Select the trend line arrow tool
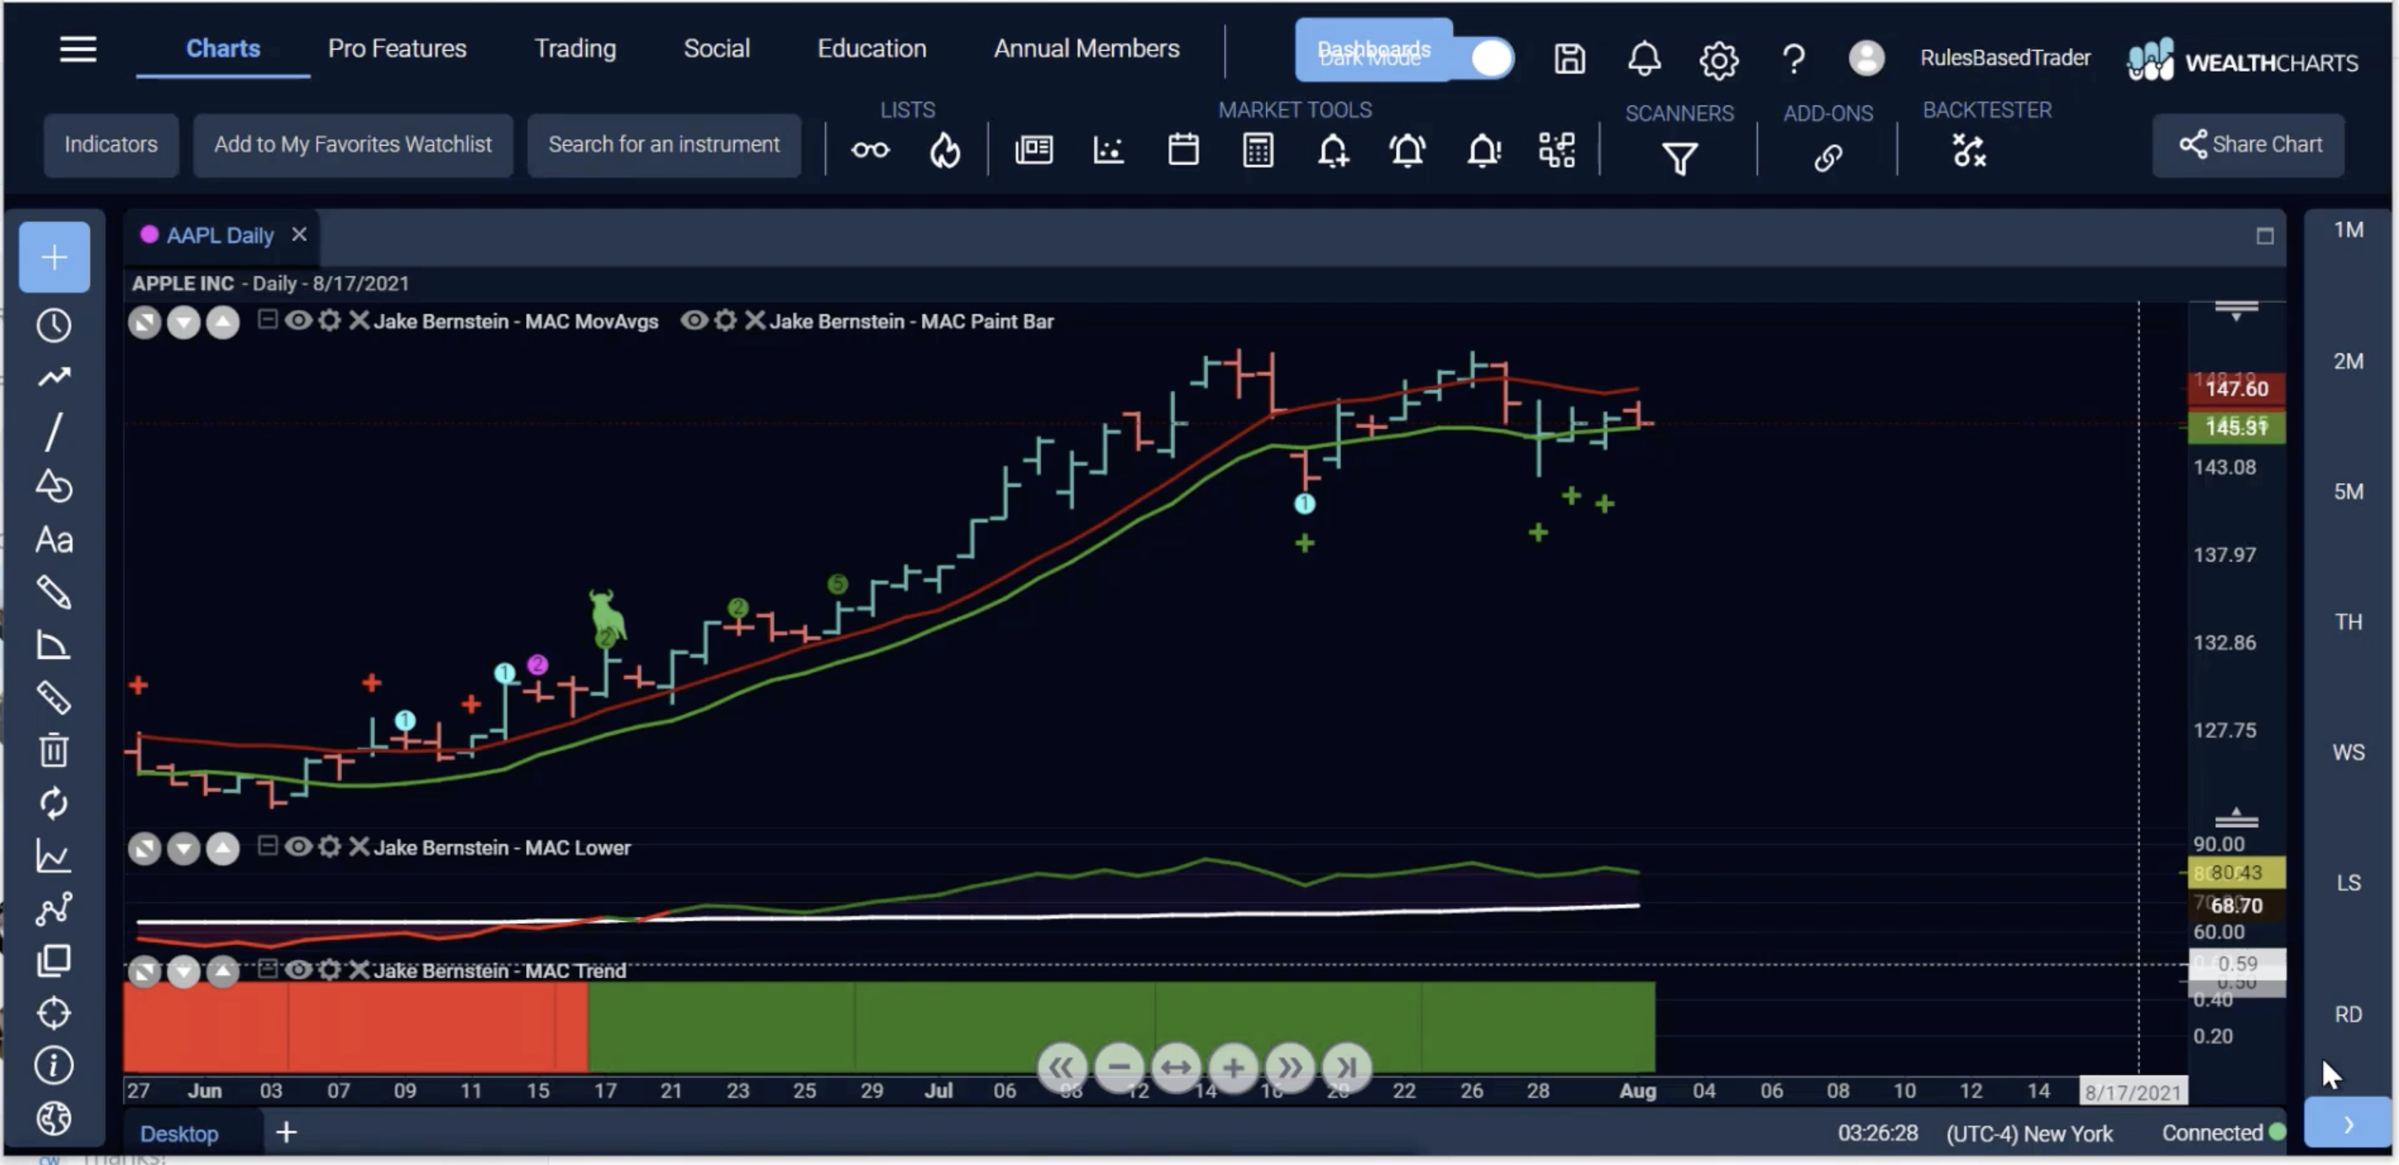This screenshot has width=2399, height=1165. [54, 377]
